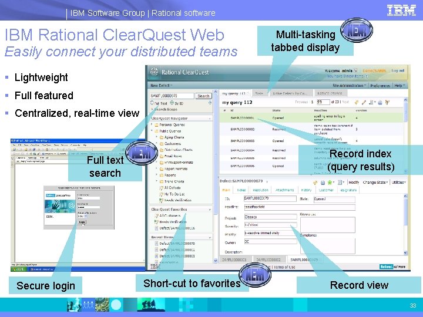This screenshot has width=423, height=317.
Task: Click the Modify button in record view
Action: click(354, 183)
